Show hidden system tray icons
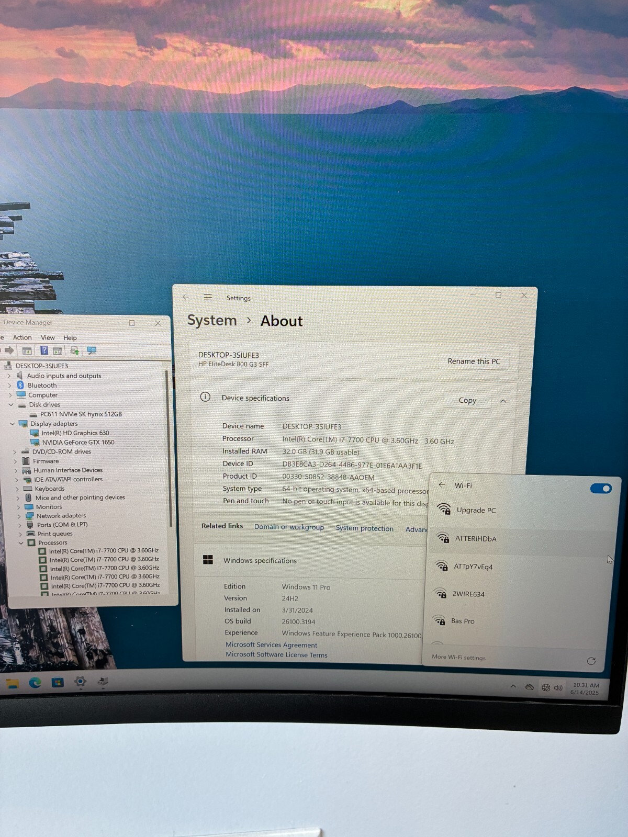This screenshot has height=837, width=628. coord(513,686)
